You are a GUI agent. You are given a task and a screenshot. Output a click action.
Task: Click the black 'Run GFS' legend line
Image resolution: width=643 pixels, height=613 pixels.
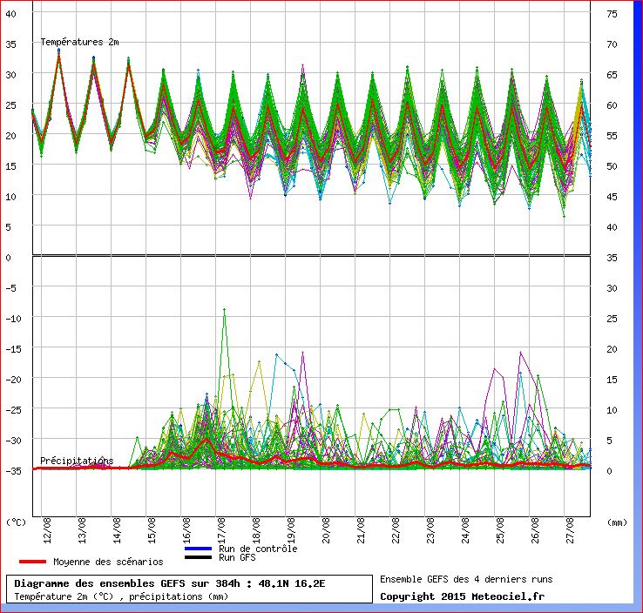pyautogui.click(x=198, y=557)
